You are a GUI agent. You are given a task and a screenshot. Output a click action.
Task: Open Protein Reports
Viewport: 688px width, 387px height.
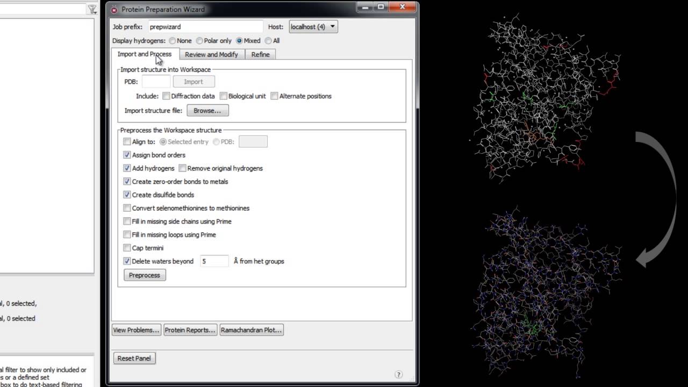pos(190,330)
